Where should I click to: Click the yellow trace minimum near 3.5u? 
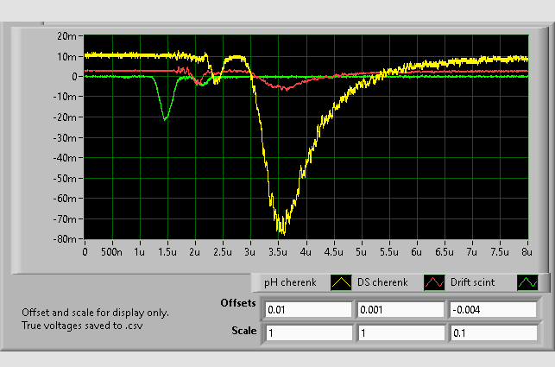pyautogui.click(x=281, y=231)
